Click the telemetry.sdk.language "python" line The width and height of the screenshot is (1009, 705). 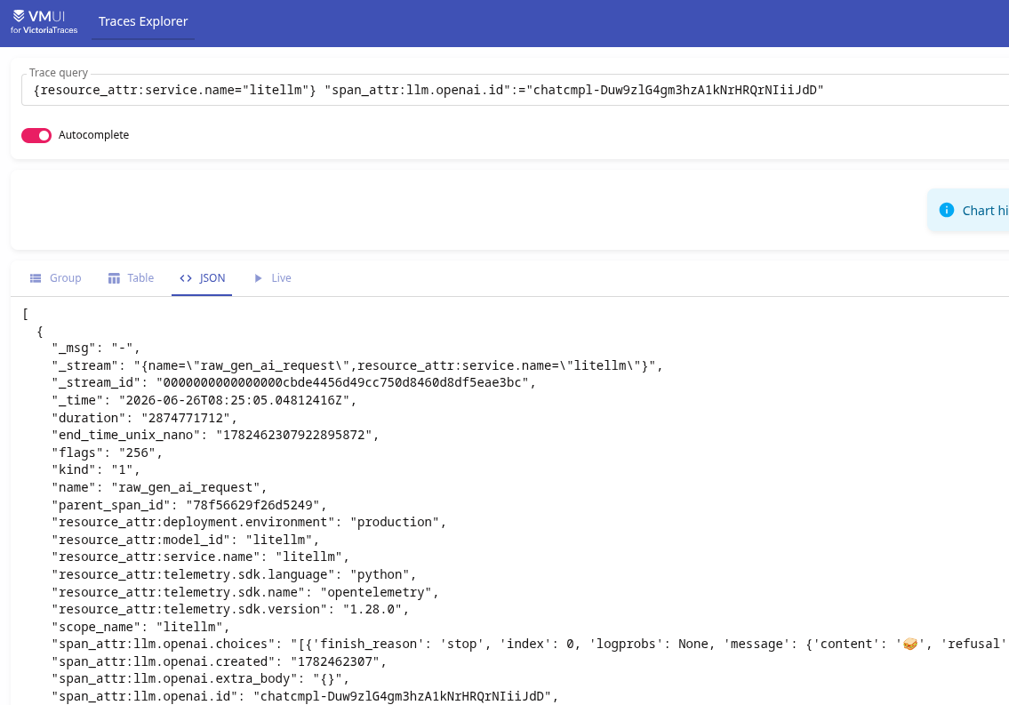coord(234,575)
